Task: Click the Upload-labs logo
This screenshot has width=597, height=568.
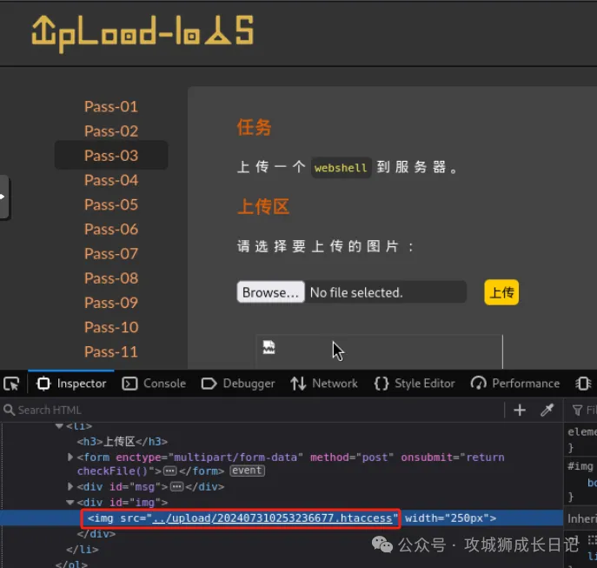Action: pos(143,32)
